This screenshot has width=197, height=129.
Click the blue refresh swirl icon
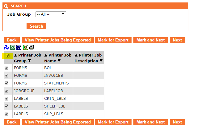pyautogui.click(x=6, y=47)
